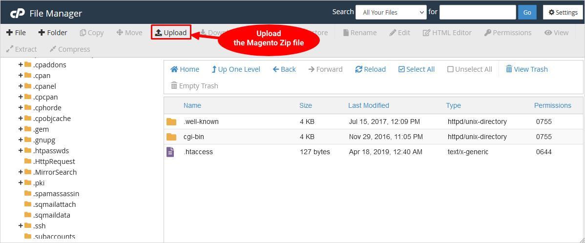Open .sqmailattach in the folder tree
Viewport: 585px width, 243px height.
(55, 204)
